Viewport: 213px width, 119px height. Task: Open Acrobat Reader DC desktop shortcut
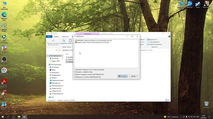tap(4, 83)
